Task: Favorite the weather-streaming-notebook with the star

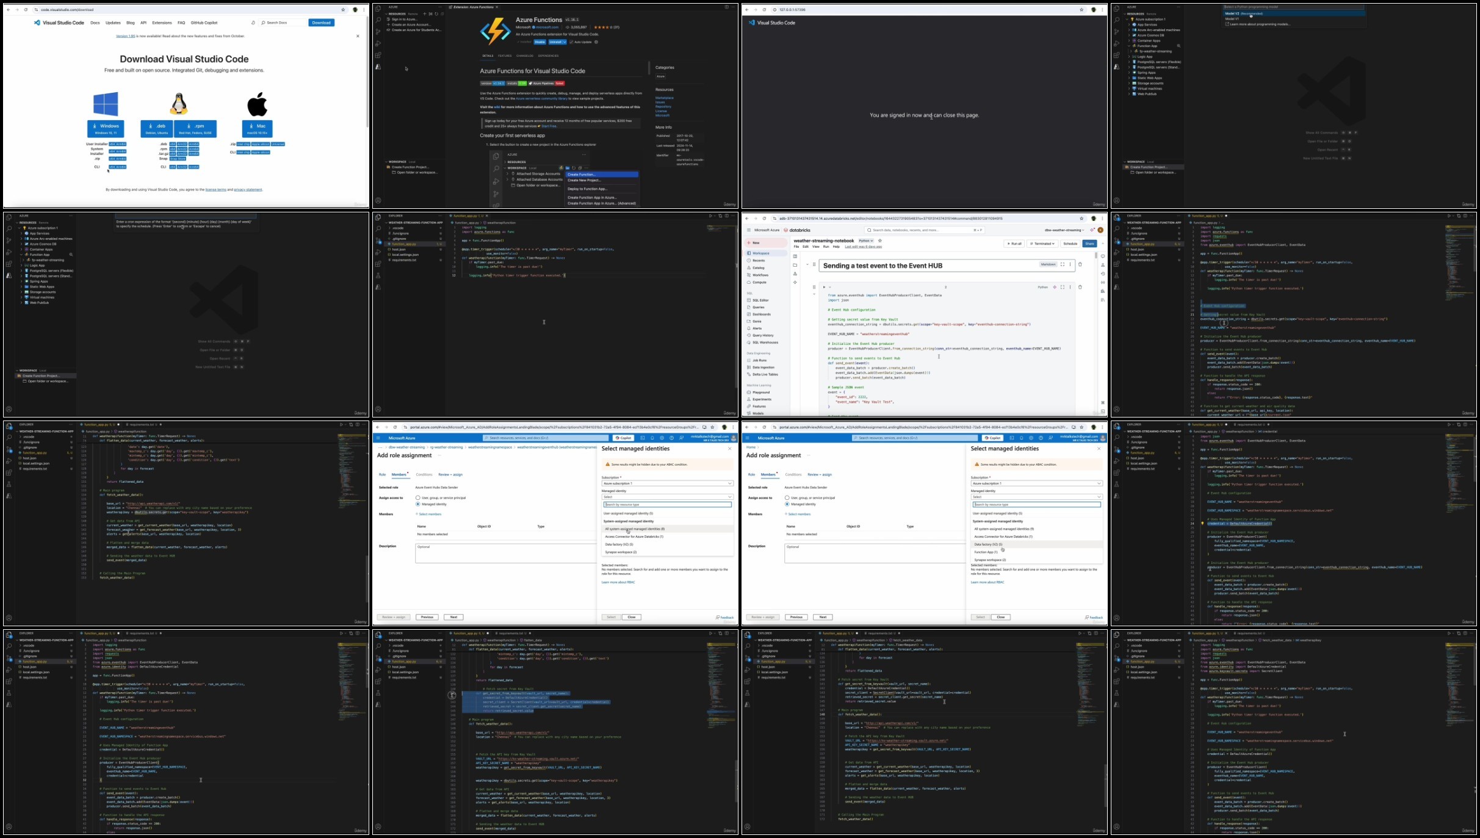Action: click(880, 241)
